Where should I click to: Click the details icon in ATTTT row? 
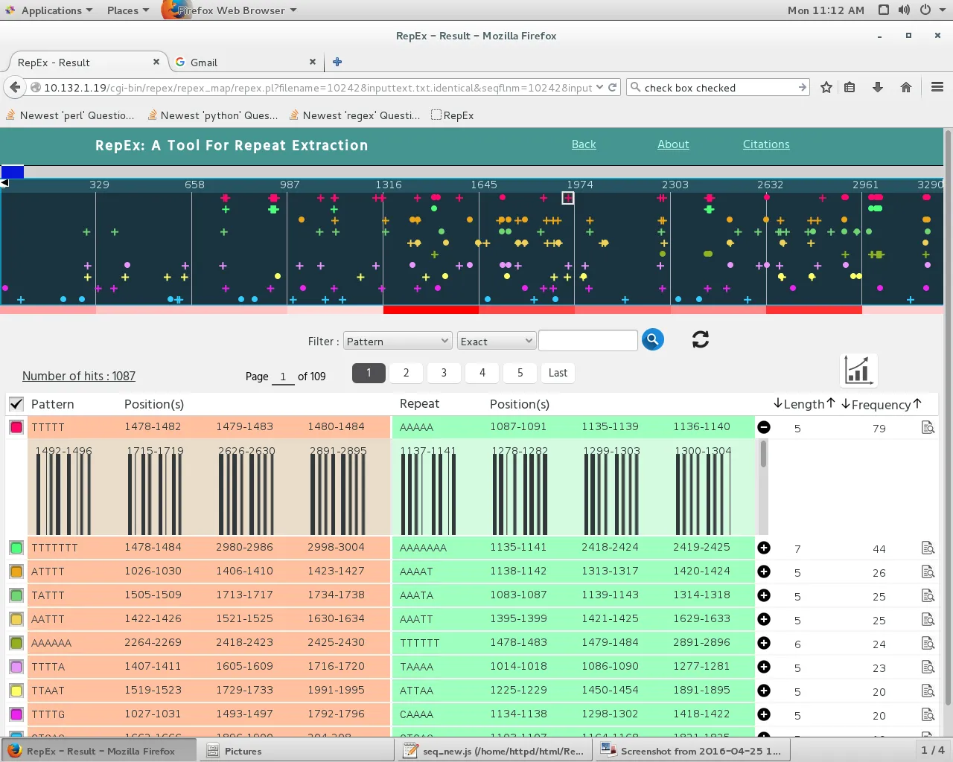tap(928, 571)
